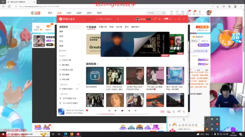This screenshot has width=245, height=137.
Task: Skip to the previous track
Action: tap(115, 111)
